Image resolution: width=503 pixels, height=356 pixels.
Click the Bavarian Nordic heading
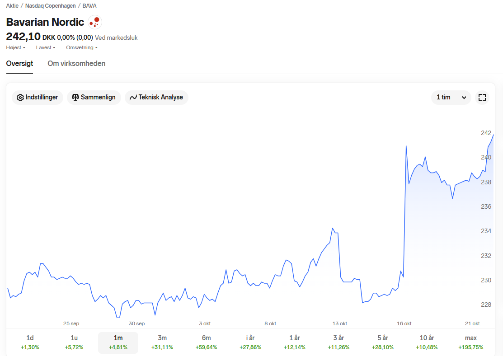pos(45,22)
